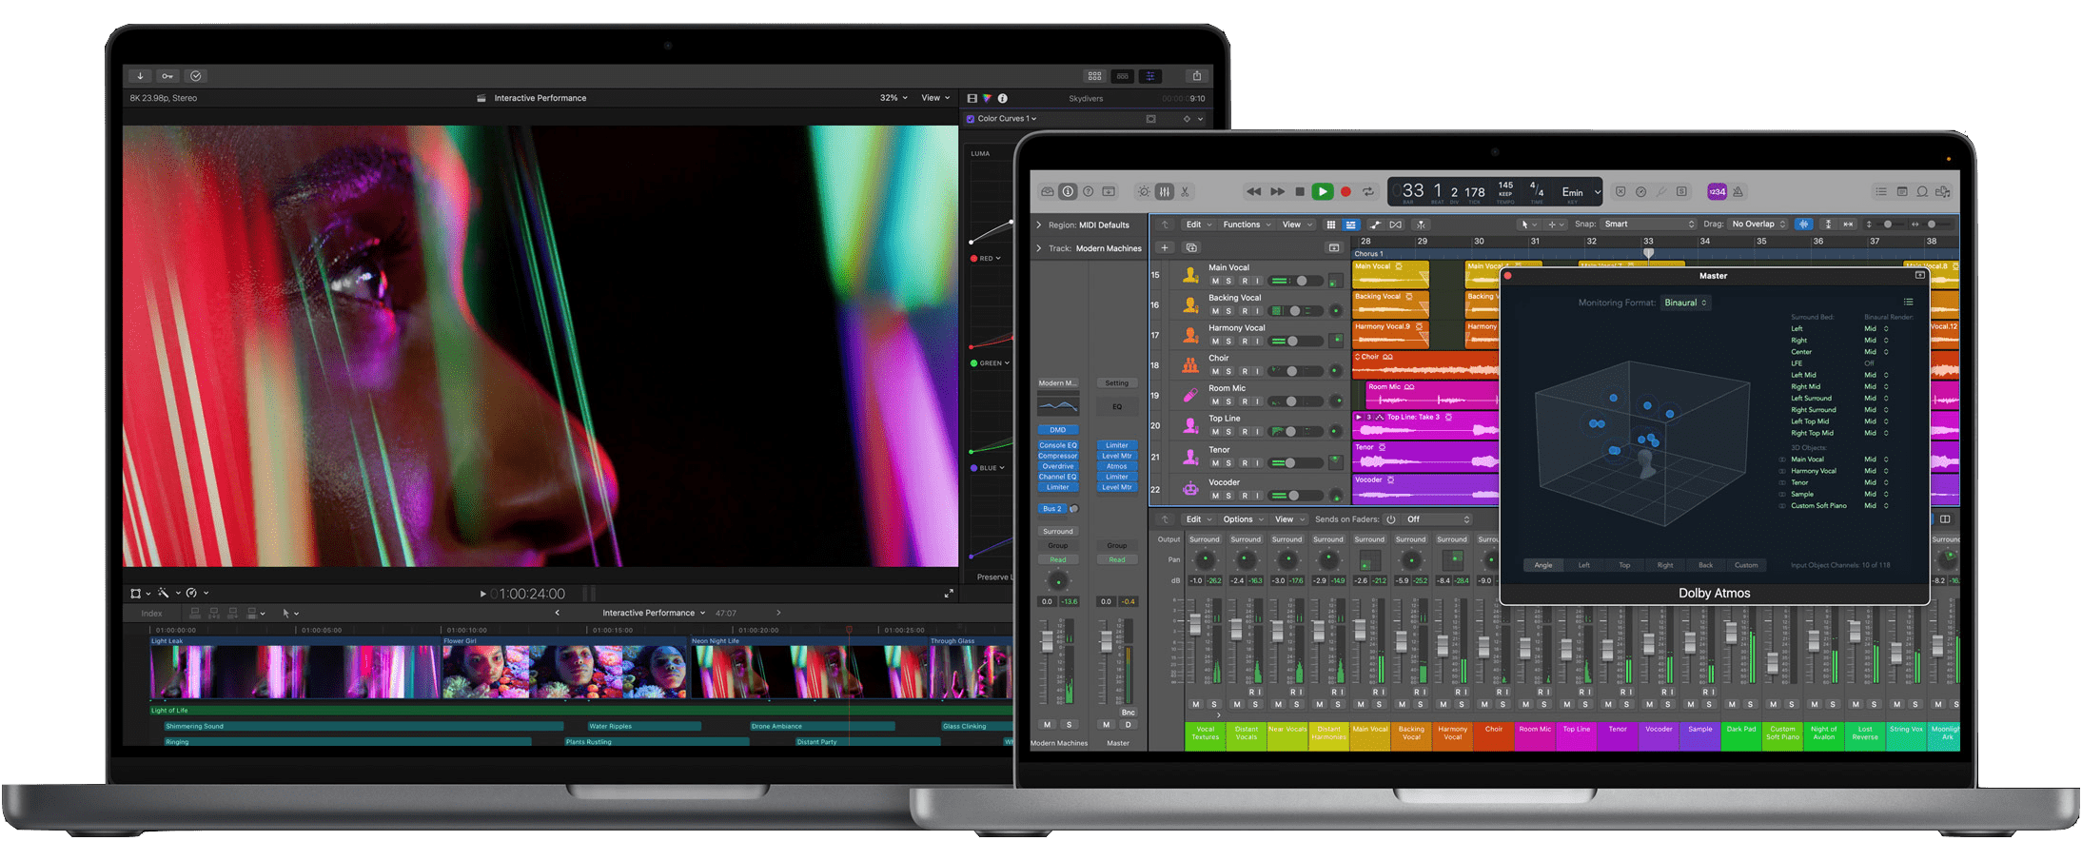Open Quick Help question mark icon

pyautogui.click(x=1089, y=191)
